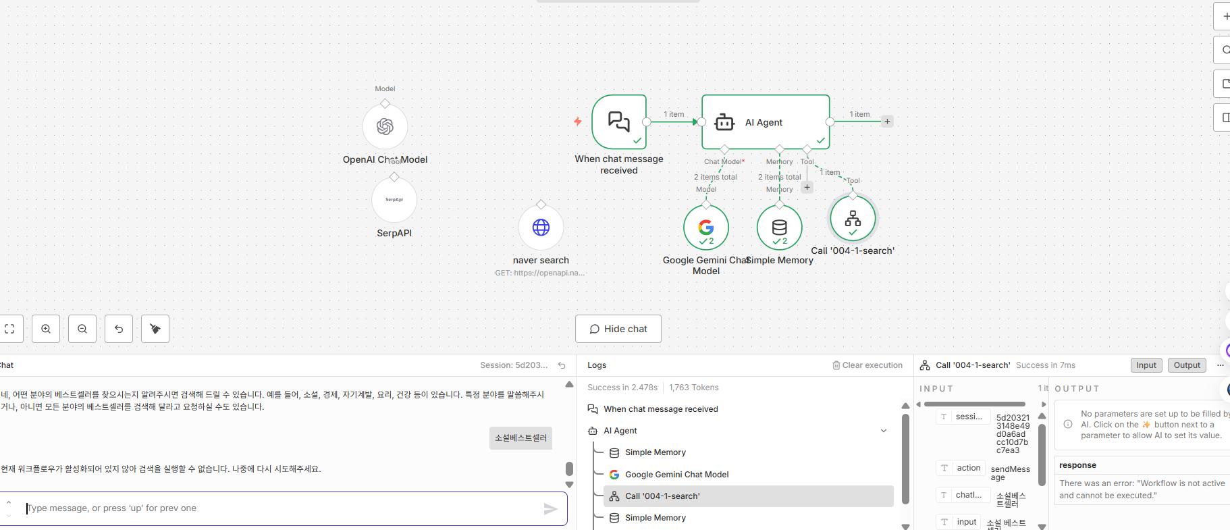
Task: Click the fit-to-view canvas icon
Action: click(x=10, y=329)
